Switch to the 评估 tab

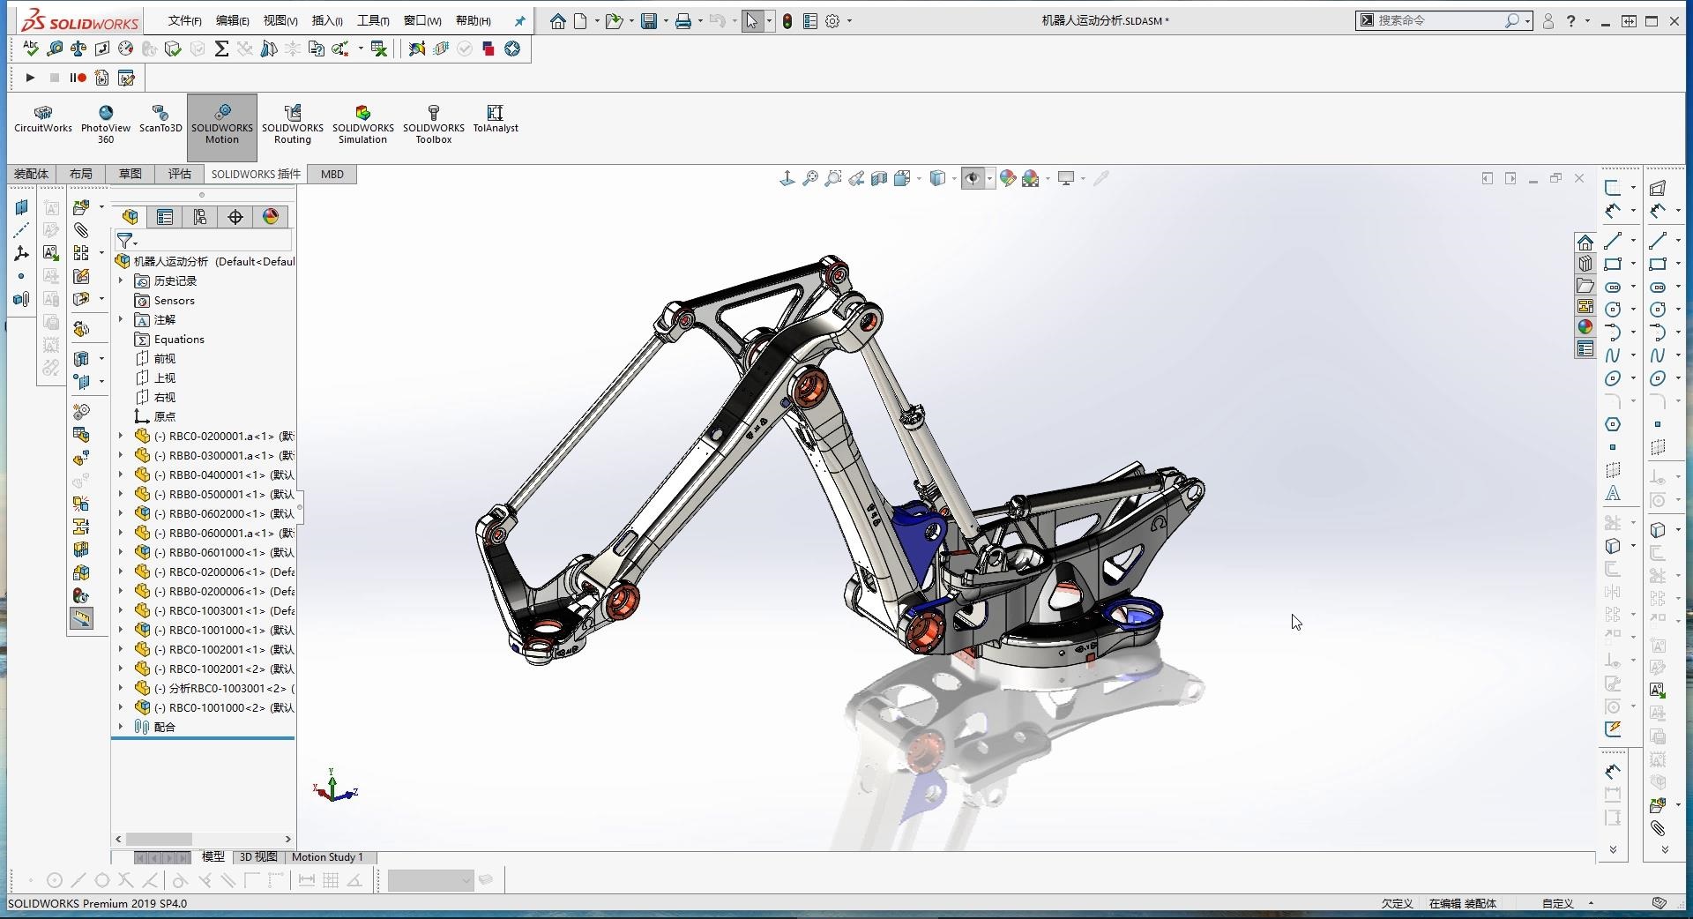180,174
